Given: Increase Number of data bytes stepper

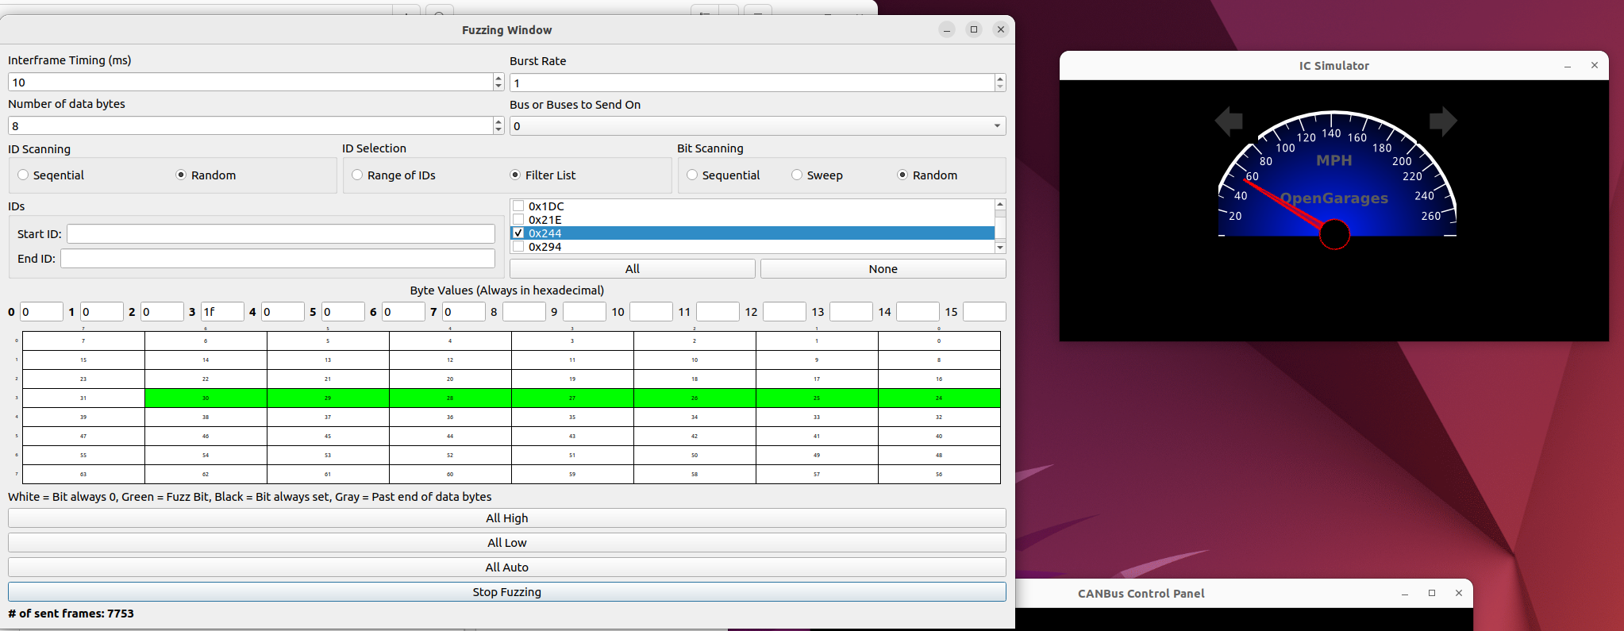Looking at the screenshot, I should click(x=498, y=121).
